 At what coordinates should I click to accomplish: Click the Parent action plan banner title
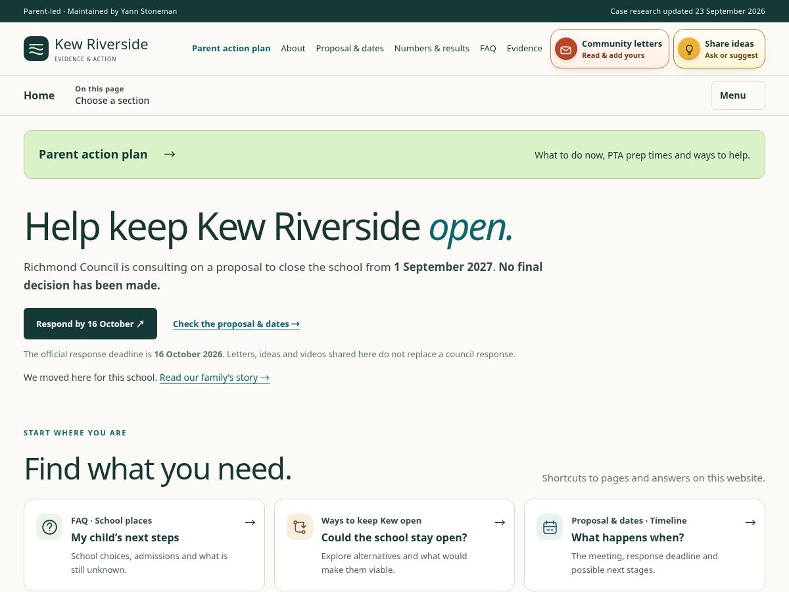93,154
